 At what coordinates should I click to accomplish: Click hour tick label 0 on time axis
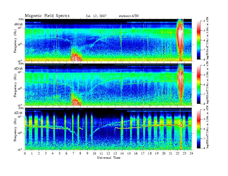point(25,153)
